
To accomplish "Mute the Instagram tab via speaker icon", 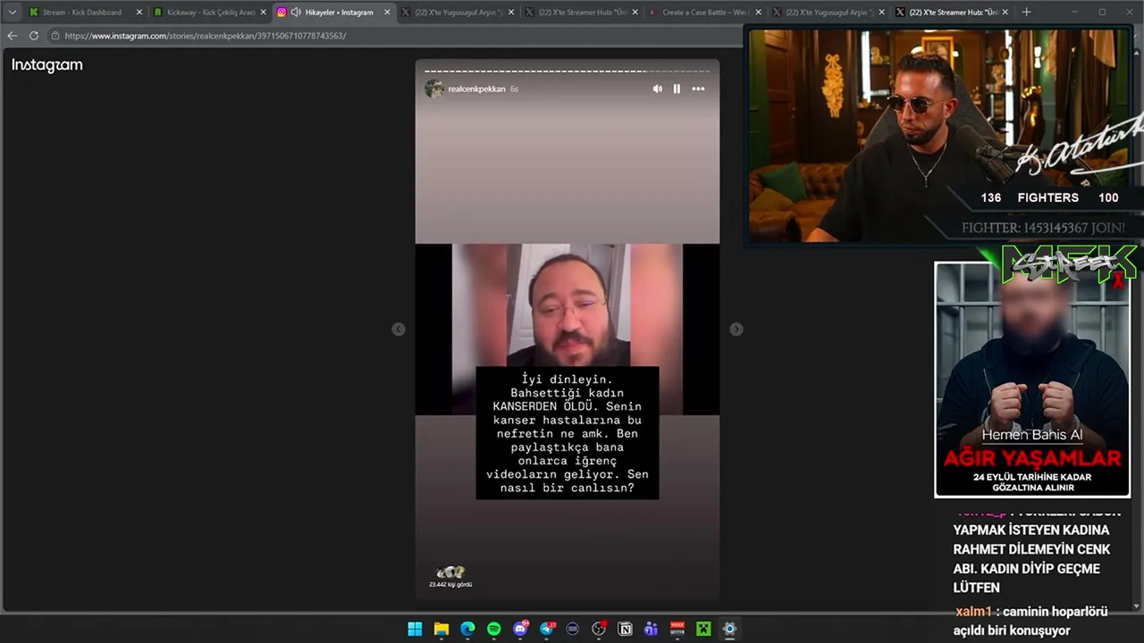I will (296, 13).
